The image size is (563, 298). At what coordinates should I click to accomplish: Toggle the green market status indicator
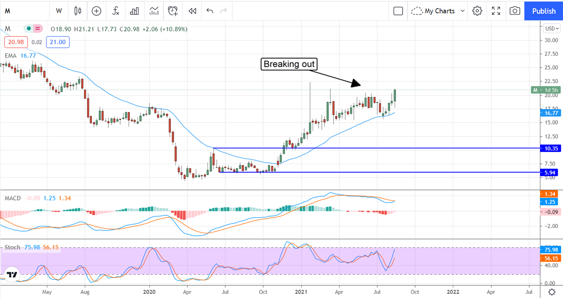tap(29, 29)
